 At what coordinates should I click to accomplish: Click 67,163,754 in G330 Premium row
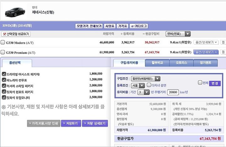click(x=152, y=52)
